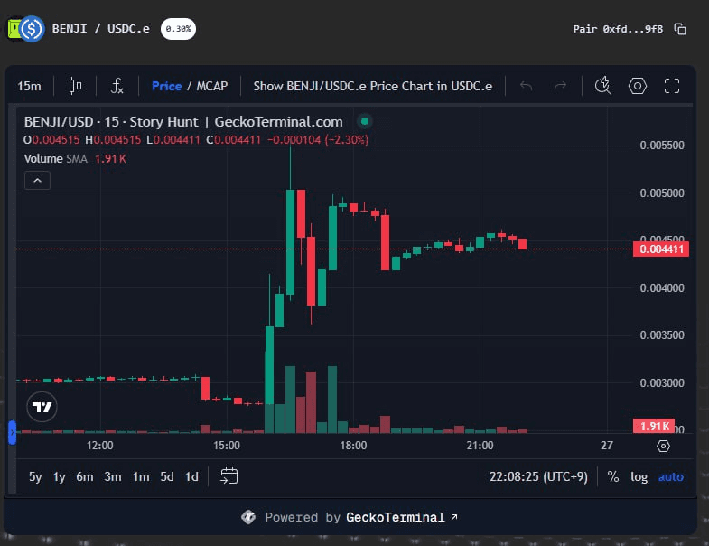Viewport: 709px width, 546px height.
Task: Open timezone menu 22:08:25 (UTC+9)
Action: (538, 476)
